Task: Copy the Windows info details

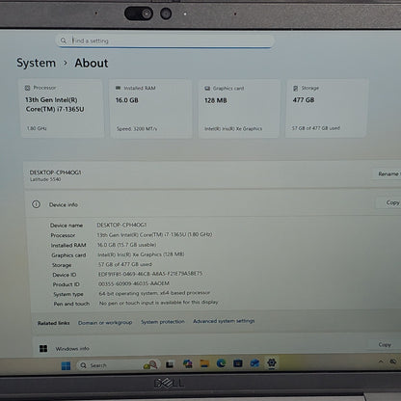Action: tap(385, 345)
